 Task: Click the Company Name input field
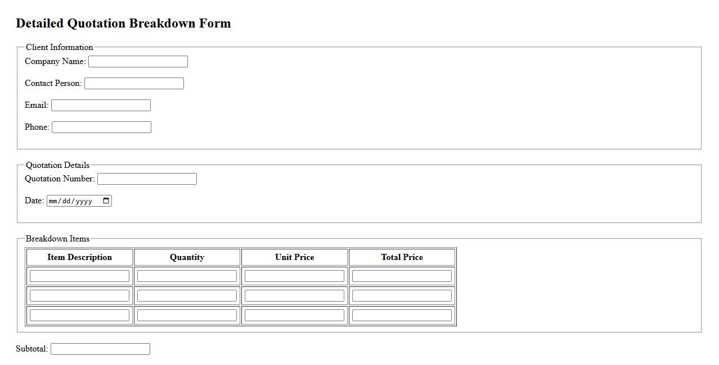click(138, 62)
